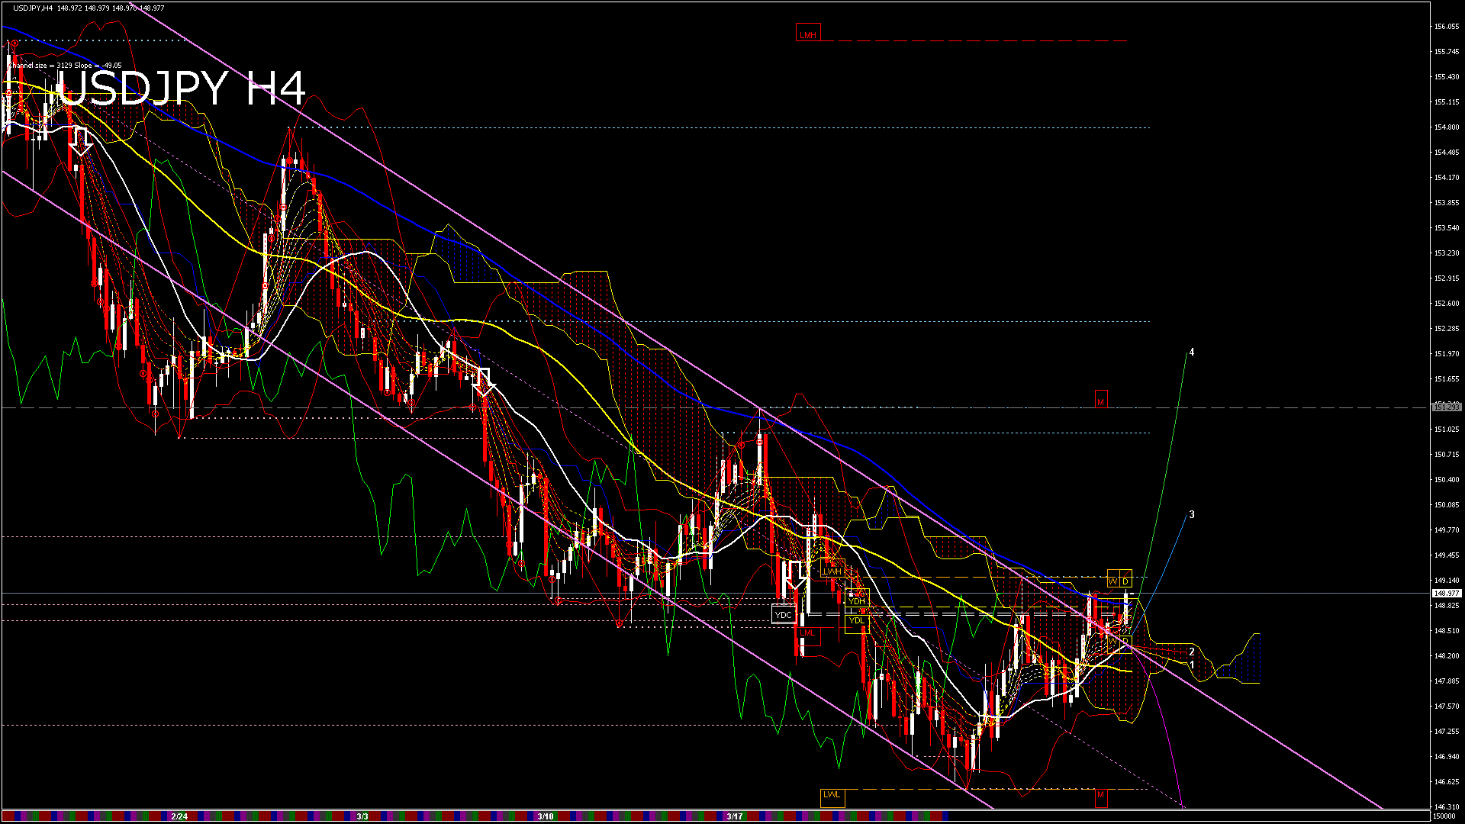The image size is (1465, 824).
Task: Click the 2/24 date on time axis
Action: pos(179,816)
